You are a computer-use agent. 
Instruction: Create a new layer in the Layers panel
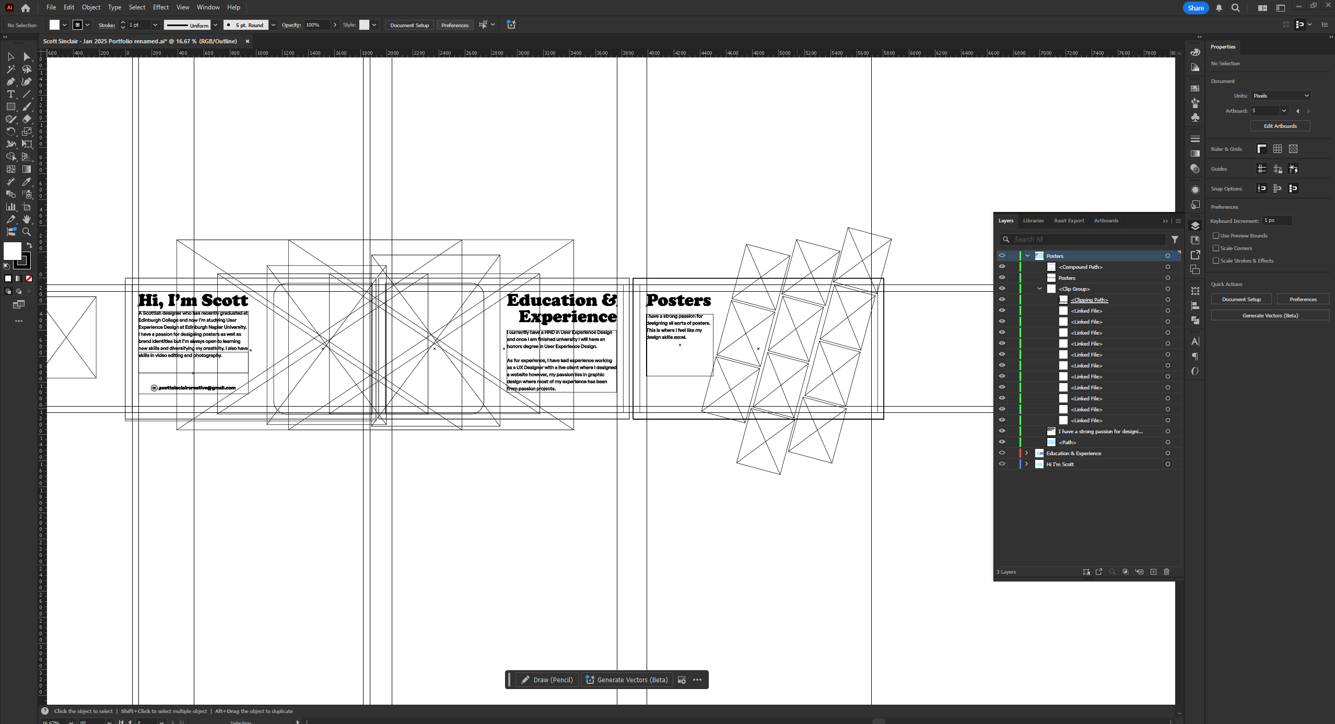1152,572
